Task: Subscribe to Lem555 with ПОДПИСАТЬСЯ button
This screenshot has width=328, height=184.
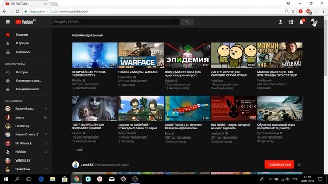Action: coord(279,165)
